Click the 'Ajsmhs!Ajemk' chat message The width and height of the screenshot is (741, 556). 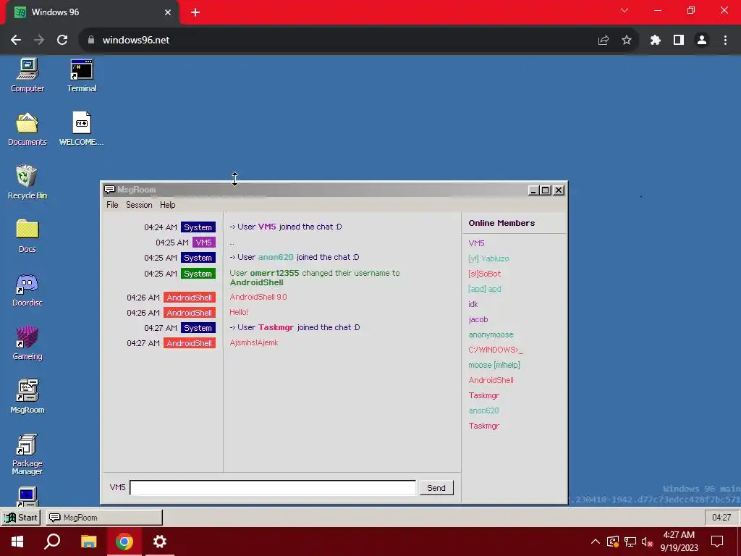tap(254, 342)
